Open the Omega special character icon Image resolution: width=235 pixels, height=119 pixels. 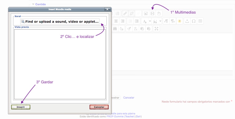194,21
